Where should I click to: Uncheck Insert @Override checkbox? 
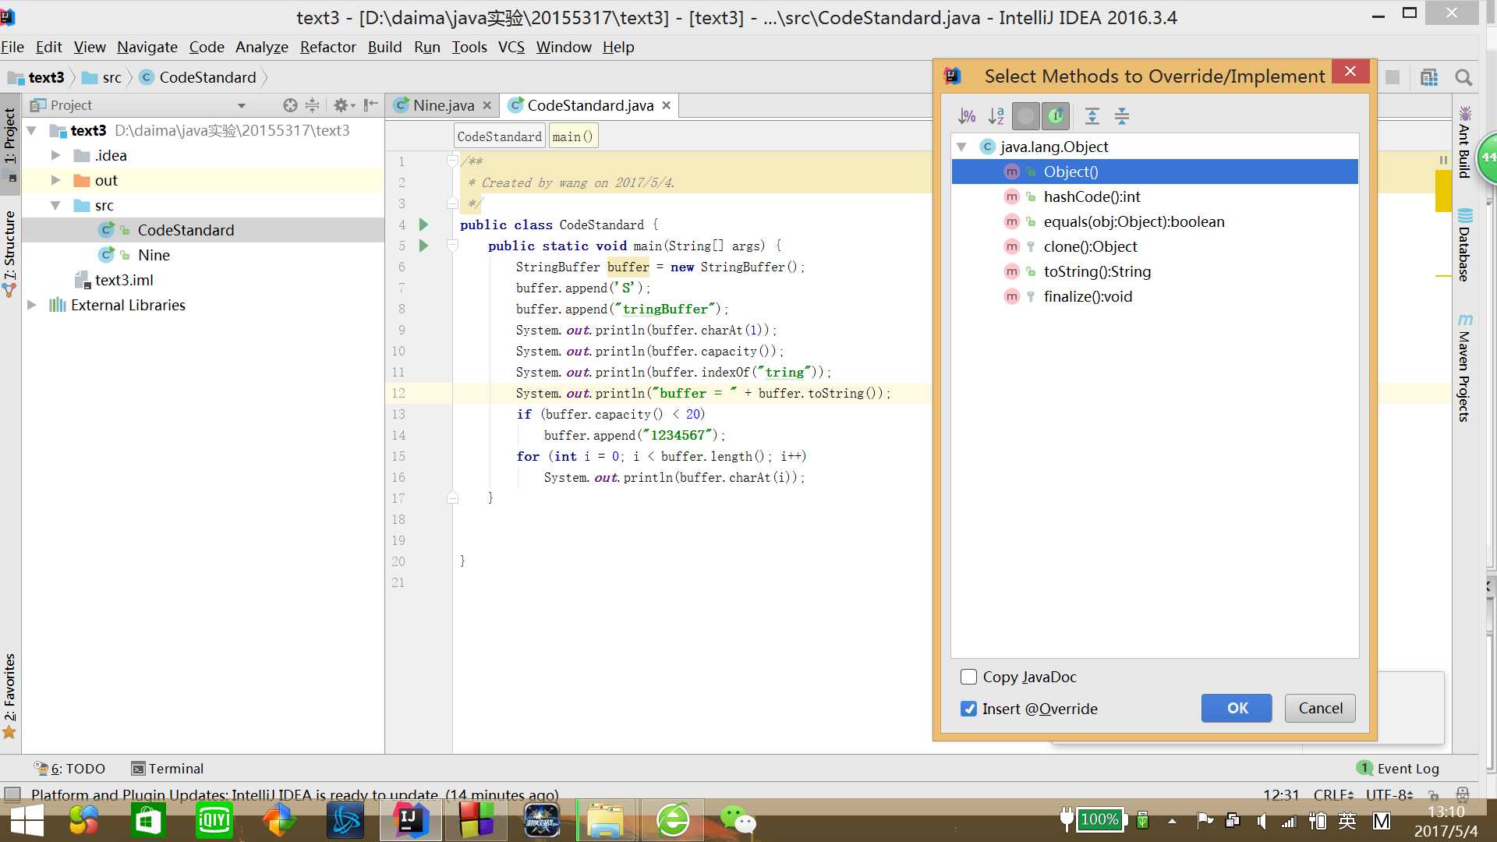point(968,709)
